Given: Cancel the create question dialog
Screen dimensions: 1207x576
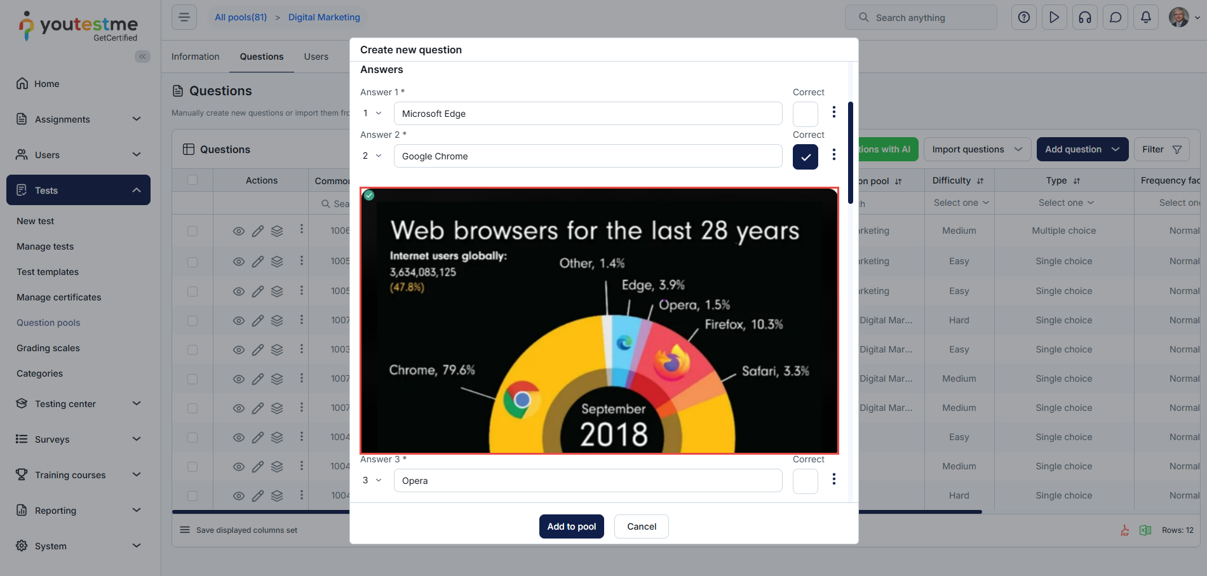Looking at the screenshot, I should pos(642,526).
